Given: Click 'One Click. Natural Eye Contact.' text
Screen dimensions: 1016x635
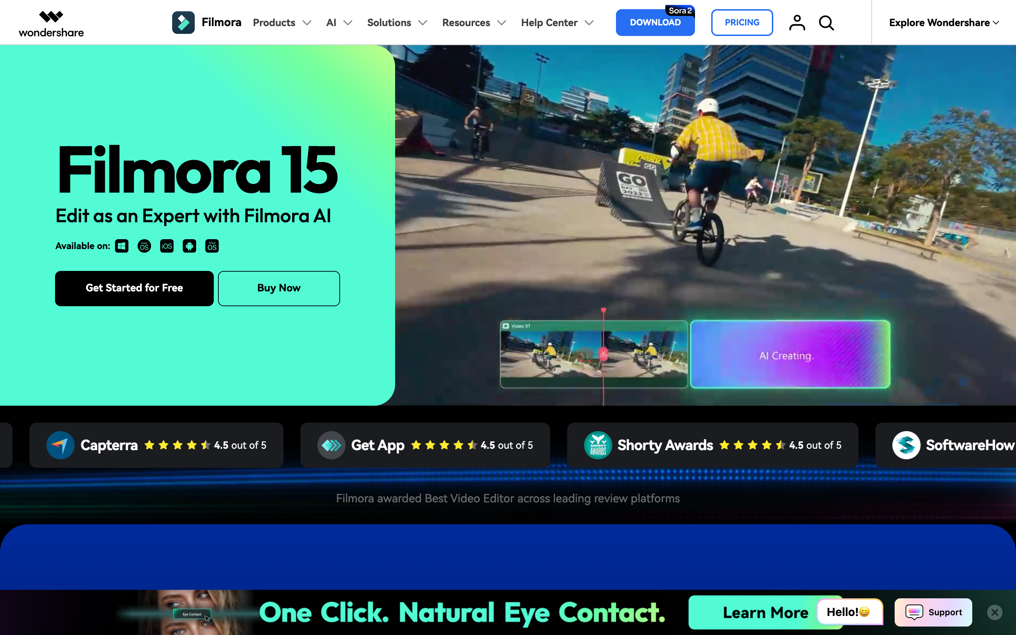Looking at the screenshot, I should tap(462, 613).
